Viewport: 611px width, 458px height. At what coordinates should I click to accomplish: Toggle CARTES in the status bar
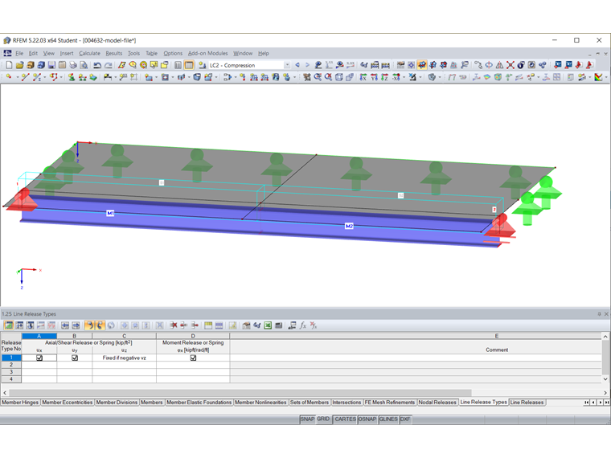[x=345, y=419]
